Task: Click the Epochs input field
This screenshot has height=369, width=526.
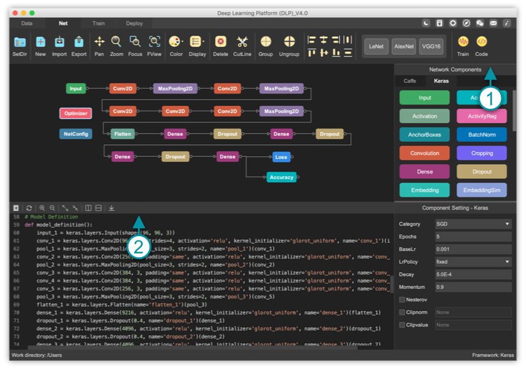Action: [x=472, y=237]
